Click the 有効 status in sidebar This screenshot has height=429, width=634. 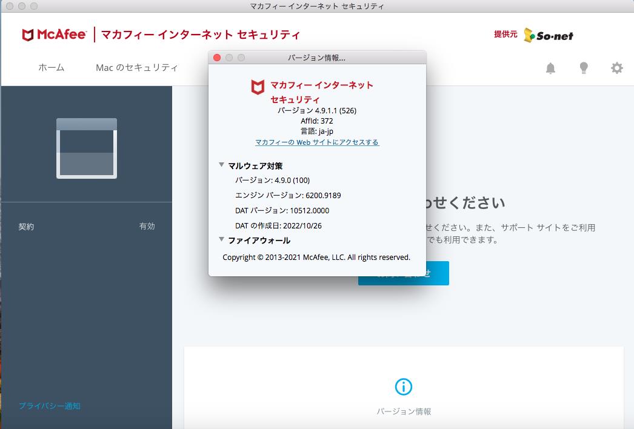click(147, 226)
